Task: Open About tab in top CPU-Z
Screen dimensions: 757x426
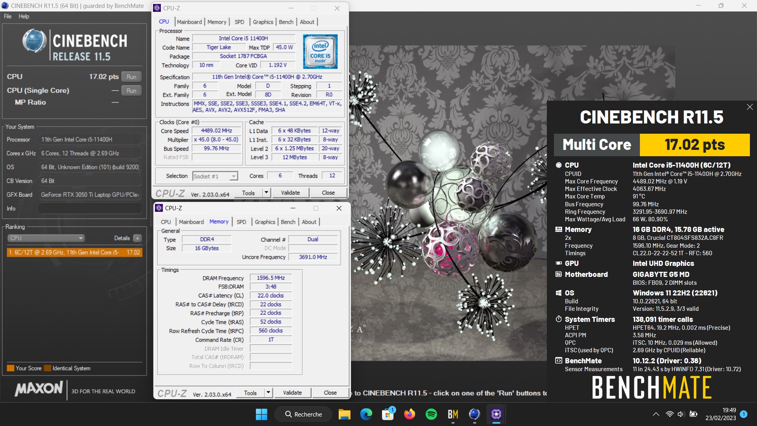Action: [x=307, y=22]
